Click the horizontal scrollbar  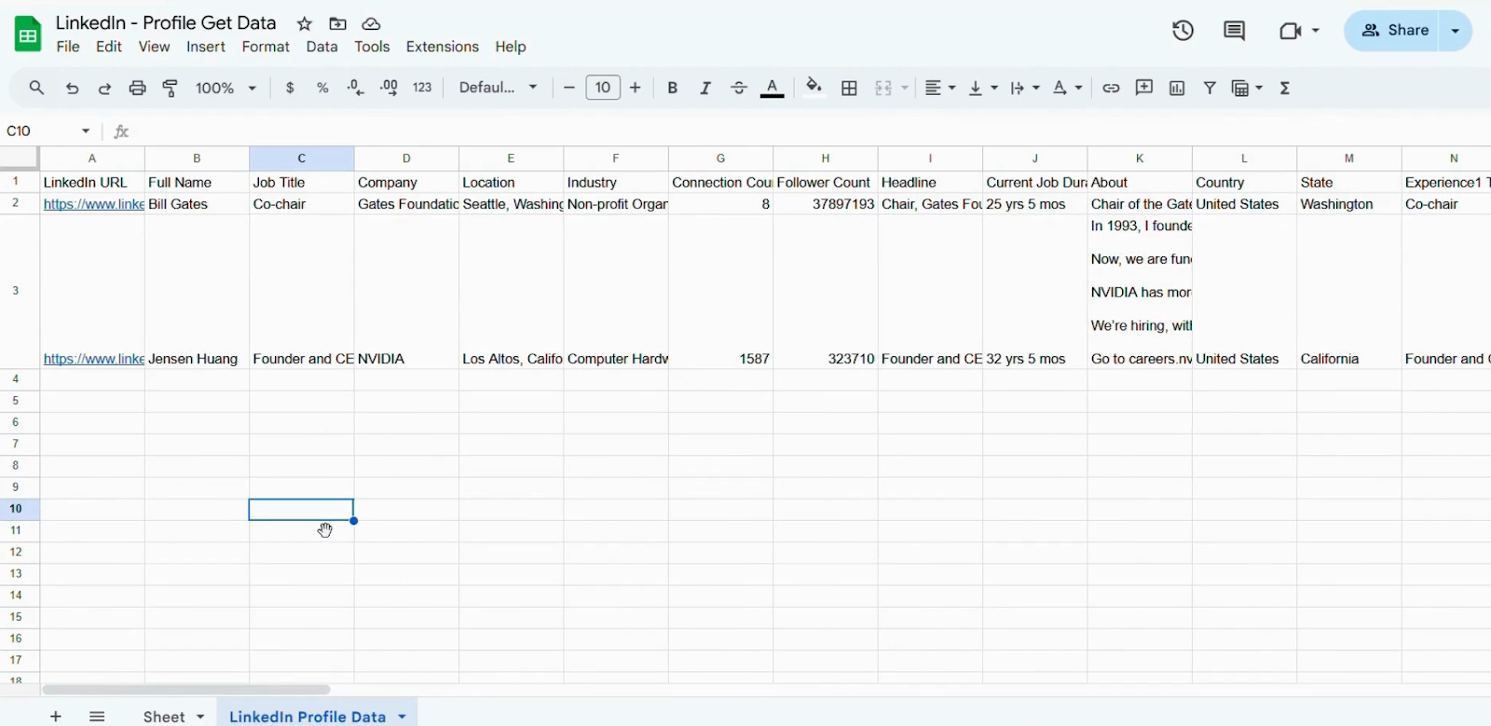(186, 690)
